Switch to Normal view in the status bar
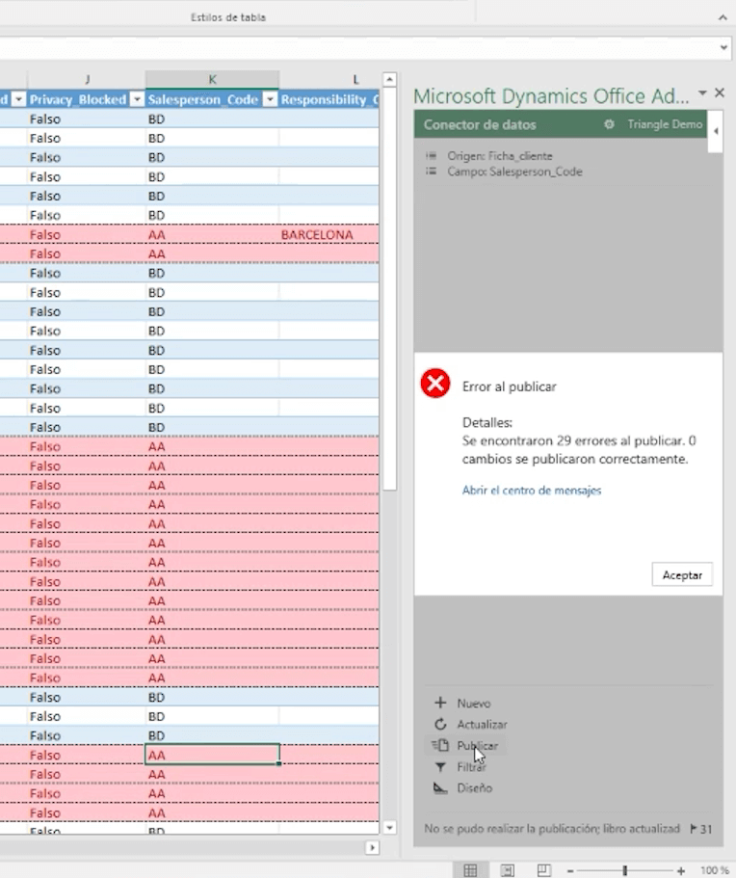The height and width of the screenshot is (878, 736). pos(470,870)
